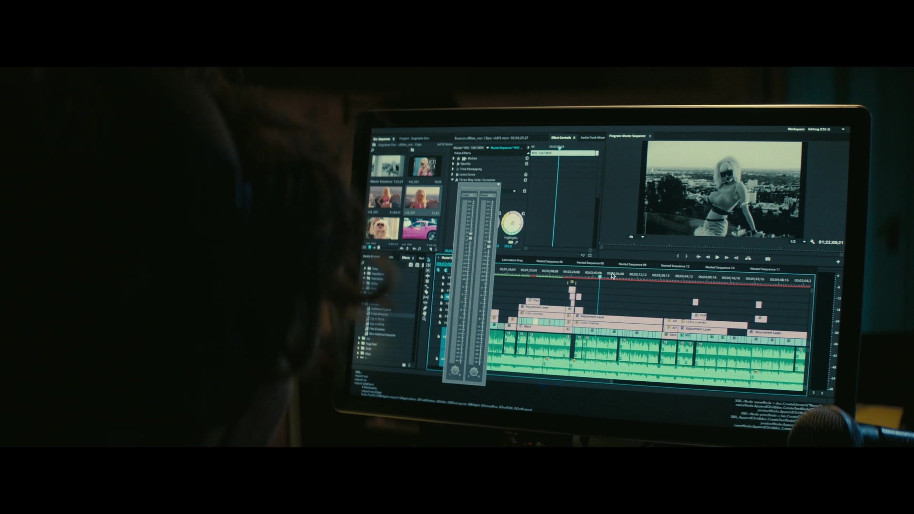Go to In point button
The height and width of the screenshot is (514, 914).
[698, 257]
